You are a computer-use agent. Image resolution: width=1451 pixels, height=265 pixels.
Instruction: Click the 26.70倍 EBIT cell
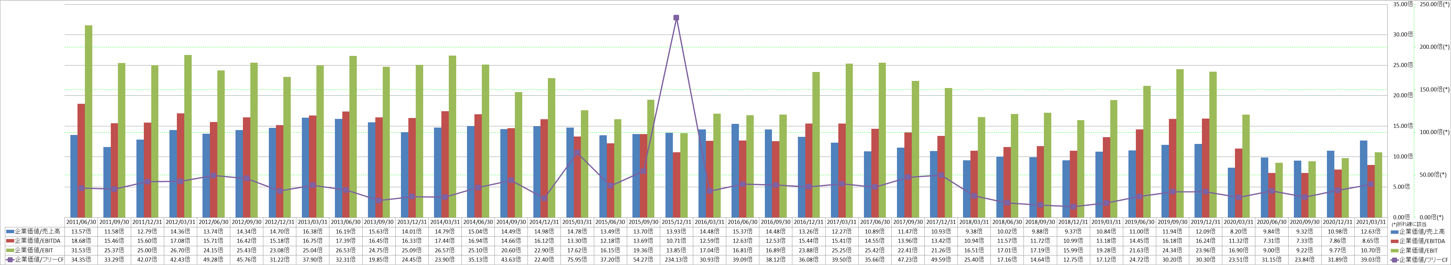coord(181,250)
